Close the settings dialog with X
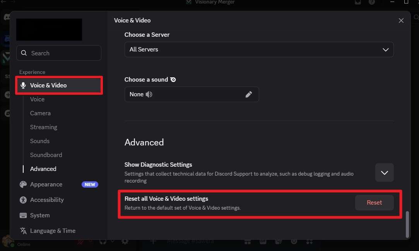 [401, 20]
